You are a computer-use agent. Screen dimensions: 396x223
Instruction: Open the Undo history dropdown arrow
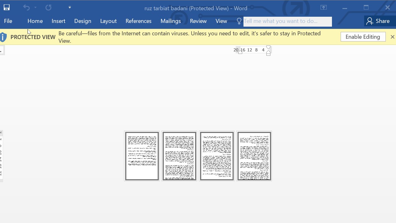click(36, 7)
